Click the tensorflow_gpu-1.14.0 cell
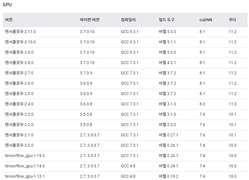 (x=25, y=166)
